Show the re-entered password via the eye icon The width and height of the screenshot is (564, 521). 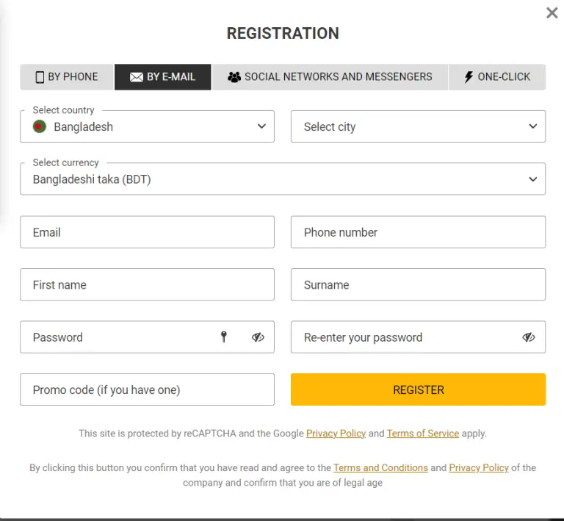coord(529,337)
